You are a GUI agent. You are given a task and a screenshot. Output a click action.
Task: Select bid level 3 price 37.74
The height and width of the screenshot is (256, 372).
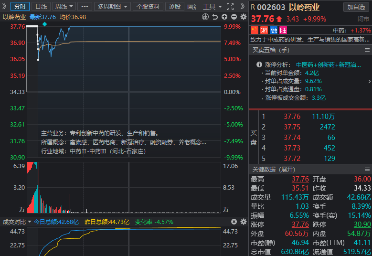(x=292, y=138)
